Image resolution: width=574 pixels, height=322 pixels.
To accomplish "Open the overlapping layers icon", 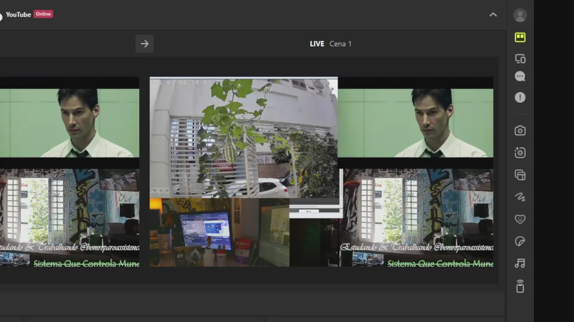I will pos(520,175).
